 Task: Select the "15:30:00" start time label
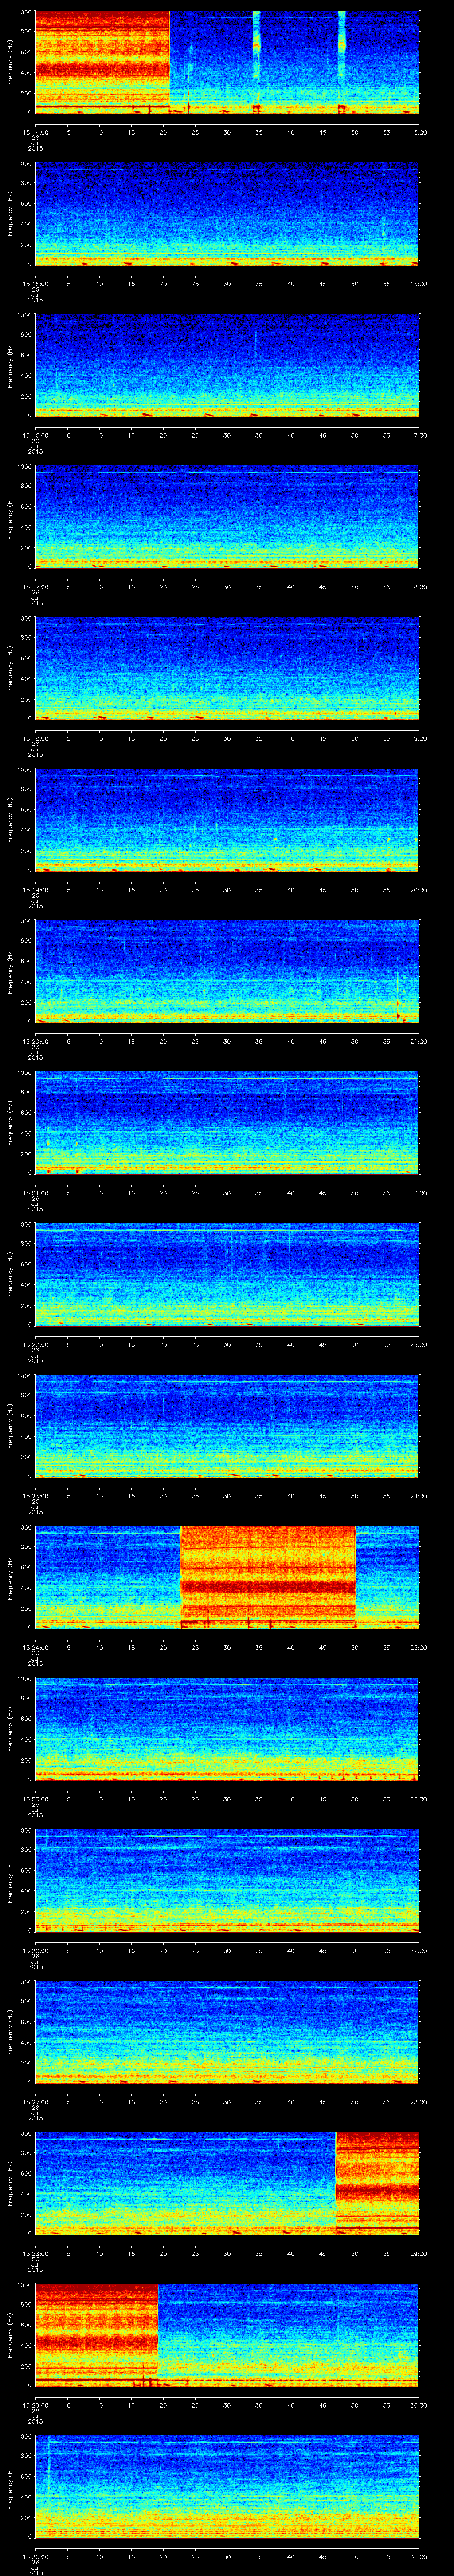click(35, 2556)
